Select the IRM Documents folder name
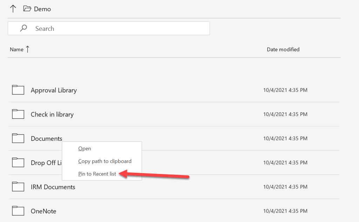 point(53,187)
